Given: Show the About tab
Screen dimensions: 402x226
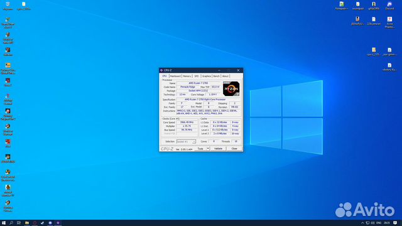Looking at the screenshot, I should [225, 76].
